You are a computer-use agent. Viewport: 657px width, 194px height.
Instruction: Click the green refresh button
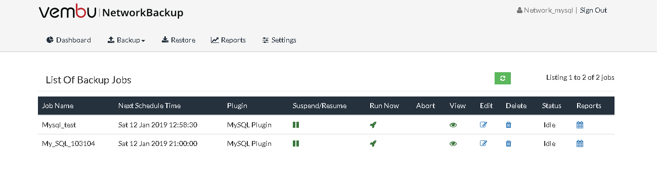tap(503, 78)
